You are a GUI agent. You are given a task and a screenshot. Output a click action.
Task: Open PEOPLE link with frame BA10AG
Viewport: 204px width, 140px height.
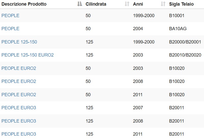coord(10,29)
